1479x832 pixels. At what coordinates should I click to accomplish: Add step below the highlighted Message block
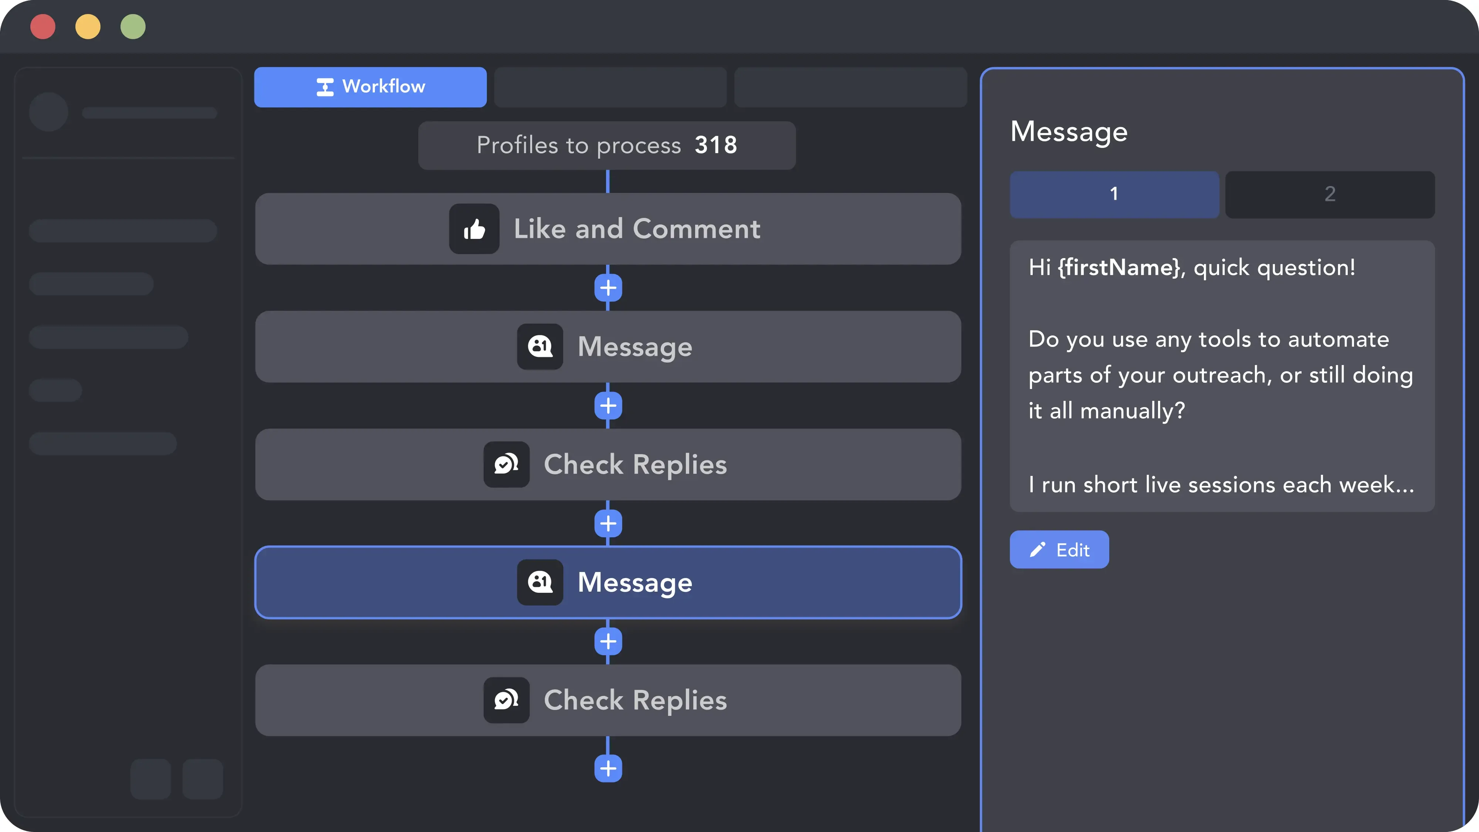pos(608,641)
